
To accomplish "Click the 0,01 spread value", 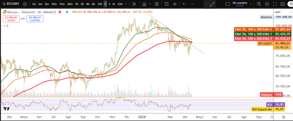I will (x=23, y=19).
